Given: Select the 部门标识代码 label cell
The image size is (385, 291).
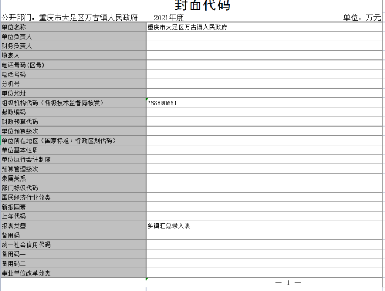Looking at the screenshot, I should pyautogui.click(x=73, y=188).
